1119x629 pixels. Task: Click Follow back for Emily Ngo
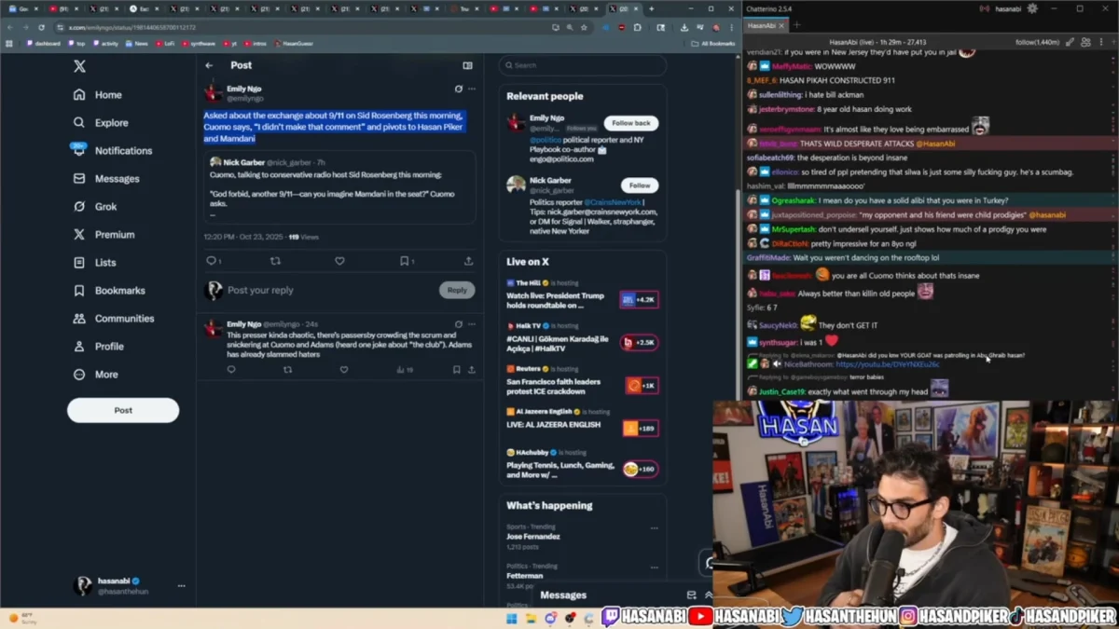pos(630,123)
